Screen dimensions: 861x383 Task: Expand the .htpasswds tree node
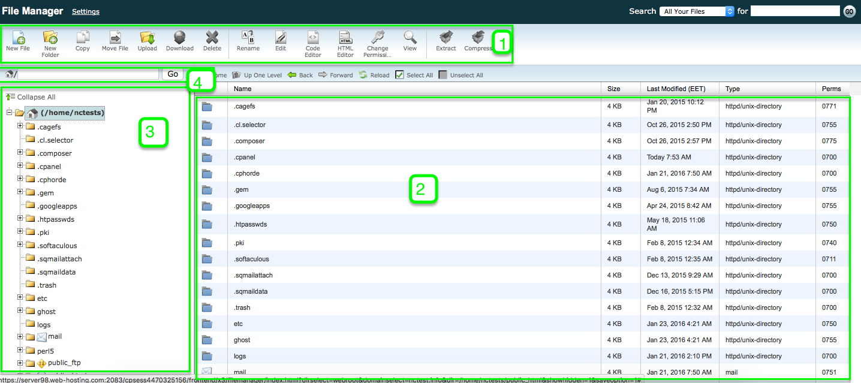click(x=20, y=219)
